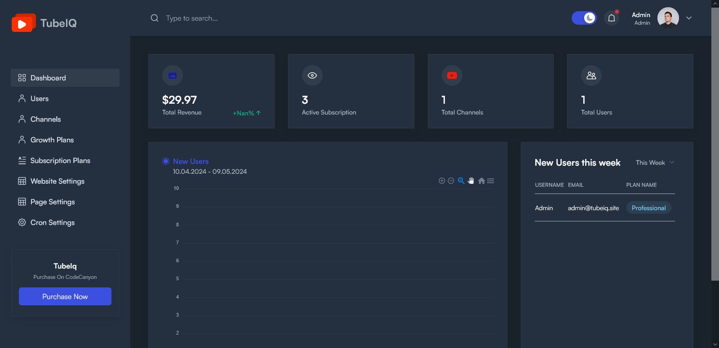The height and width of the screenshot is (348, 719).
Task: Toggle the New Users series legend marker
Action: coord(166,161)
